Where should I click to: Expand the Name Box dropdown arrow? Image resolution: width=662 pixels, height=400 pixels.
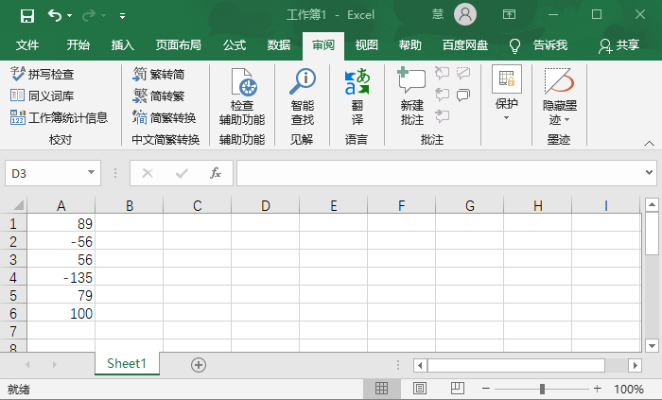92,173
